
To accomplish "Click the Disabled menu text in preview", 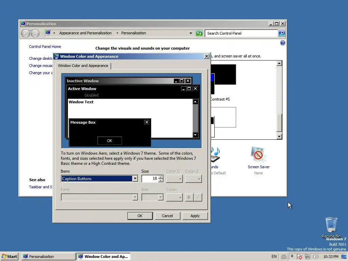I will coord(91,95).
